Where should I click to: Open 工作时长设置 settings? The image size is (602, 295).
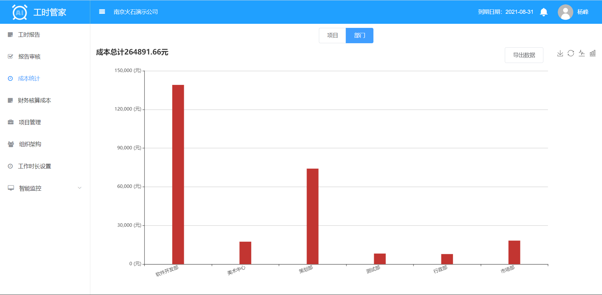point(34,166)
